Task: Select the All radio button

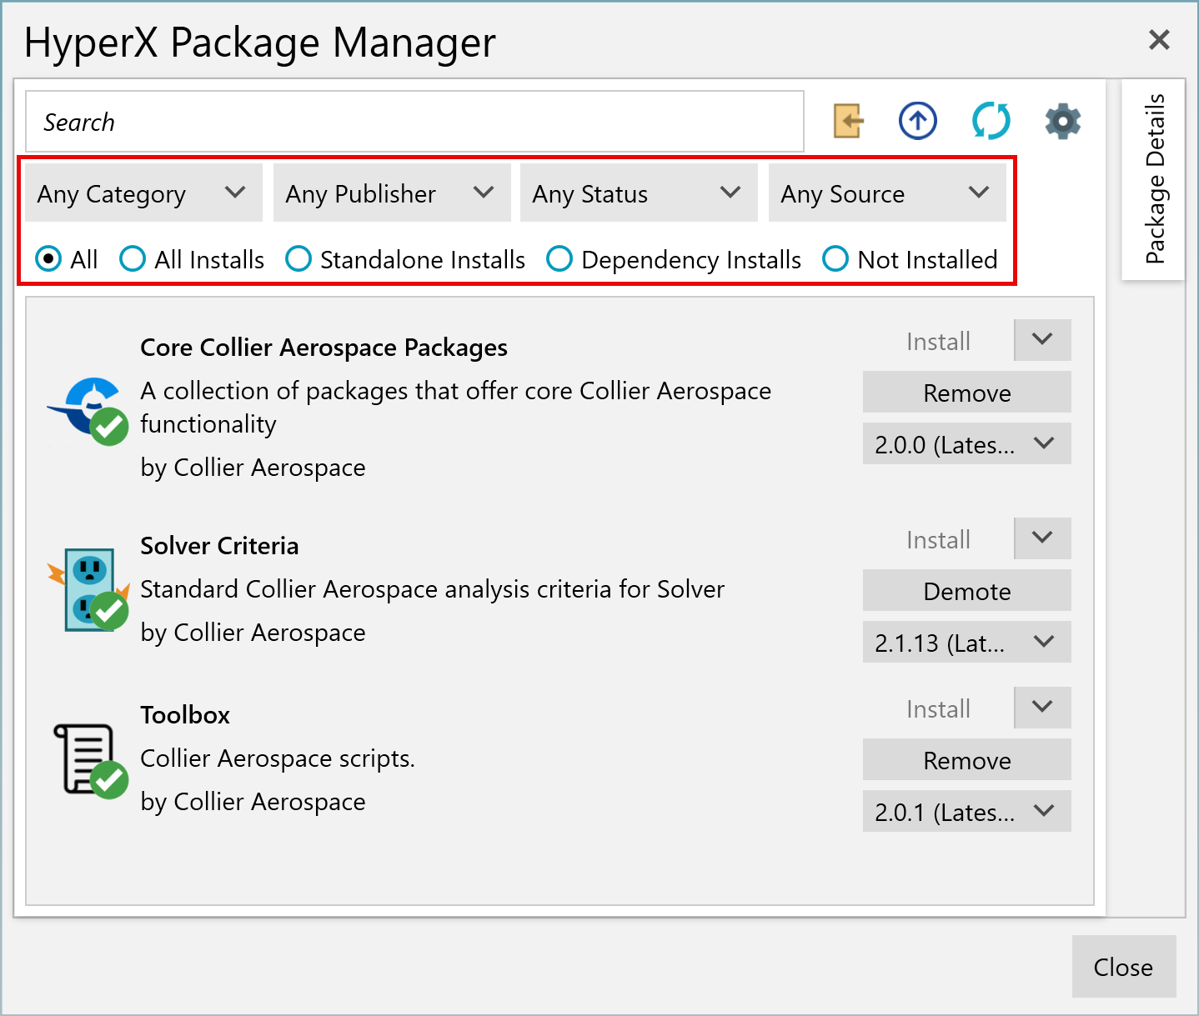Action: click(48, 259)
